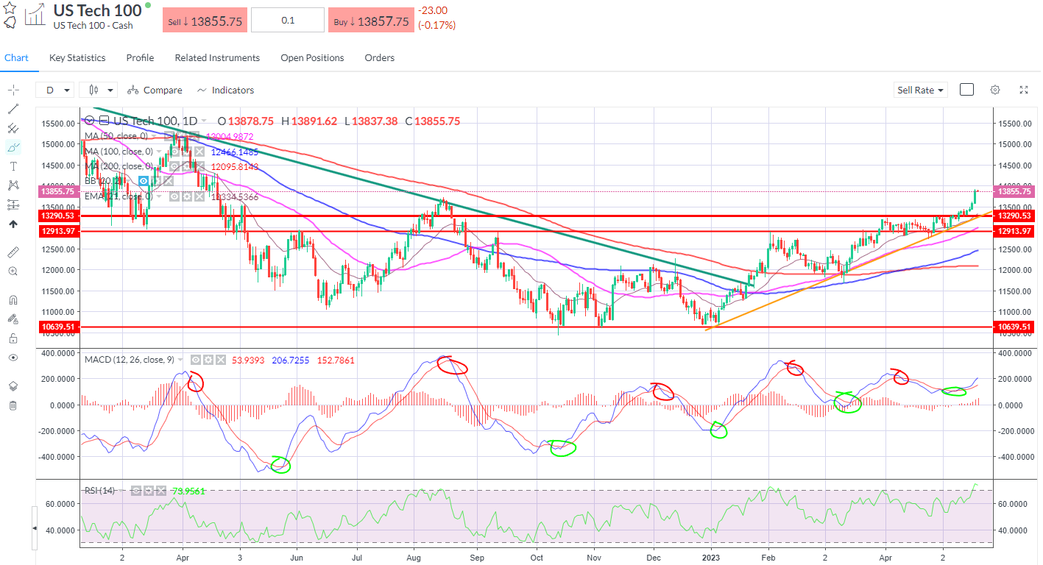The width and height of the screenshot is (1043, 565).
Task: Select the prediction and measurement tool
Action: coord(13,205)
